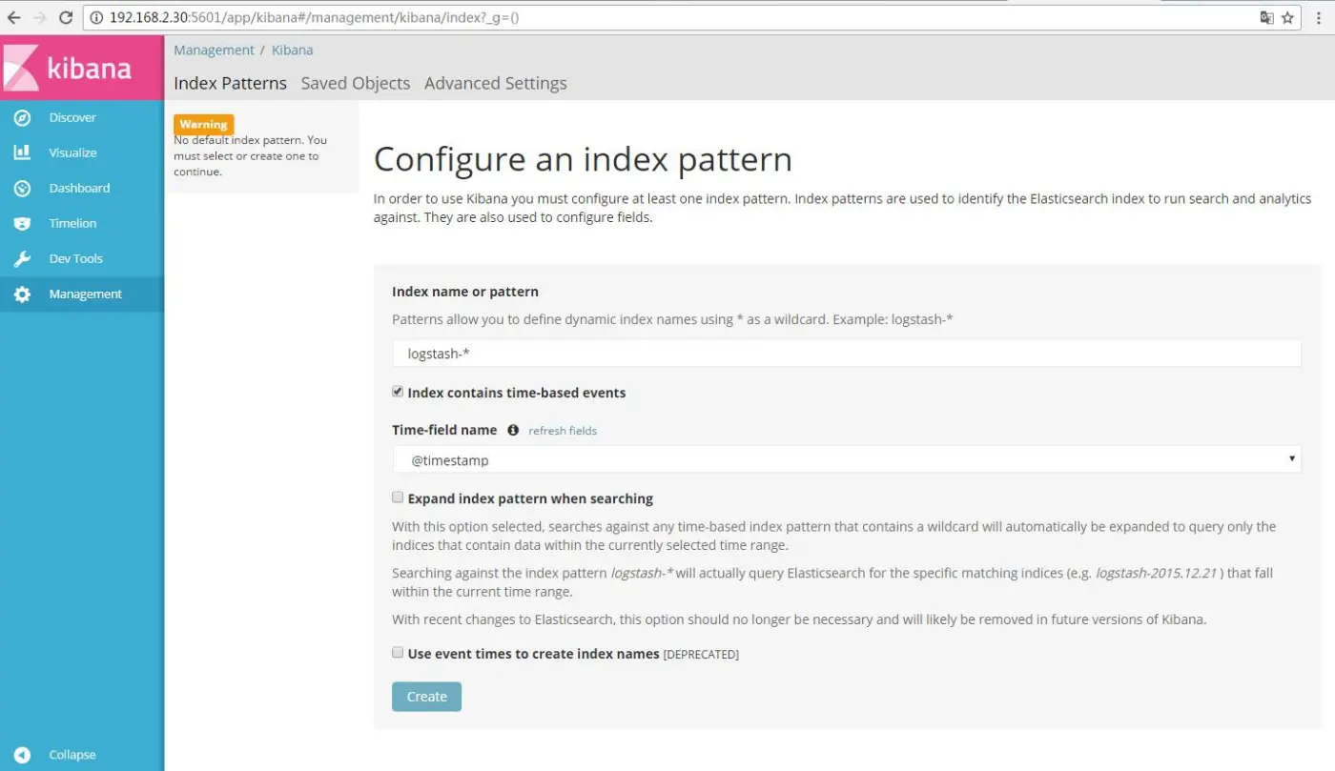1335x771 pixels.
Task: Open Dev Tools via wrench icon
Action: coord(22,258)
